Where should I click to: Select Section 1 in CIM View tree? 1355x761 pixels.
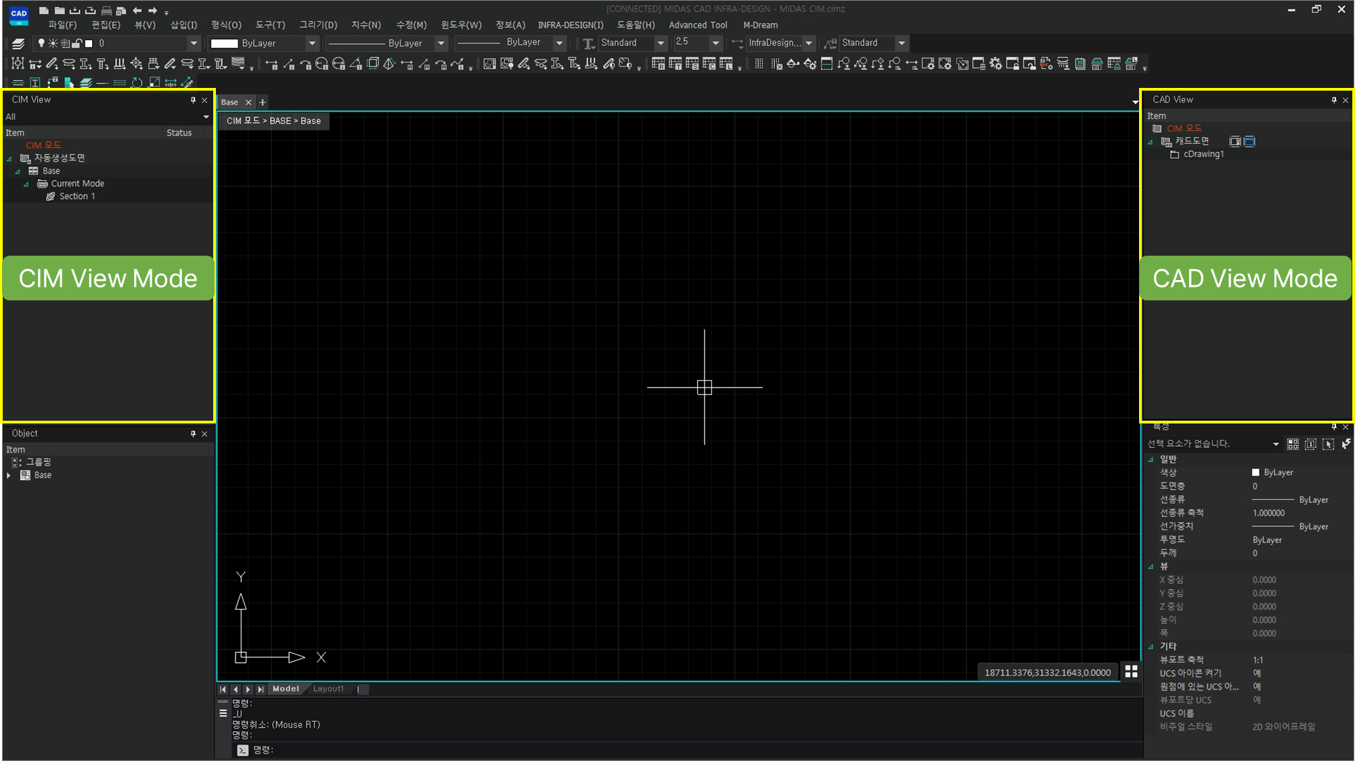pos(76,196)
